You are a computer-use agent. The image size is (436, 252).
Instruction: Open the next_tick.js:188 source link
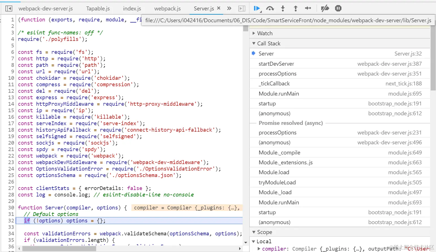pyautogui.click(x=403, y=83)
